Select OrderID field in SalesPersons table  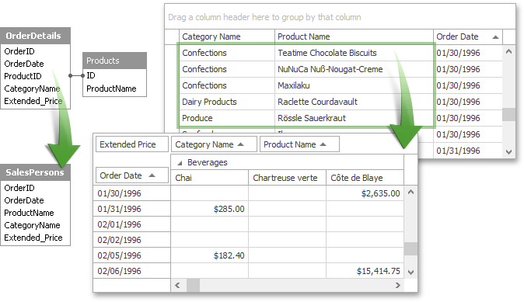[19, 188]
